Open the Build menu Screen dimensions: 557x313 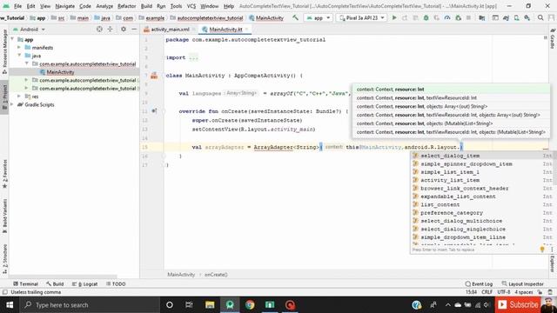click(x=146, y=6)
